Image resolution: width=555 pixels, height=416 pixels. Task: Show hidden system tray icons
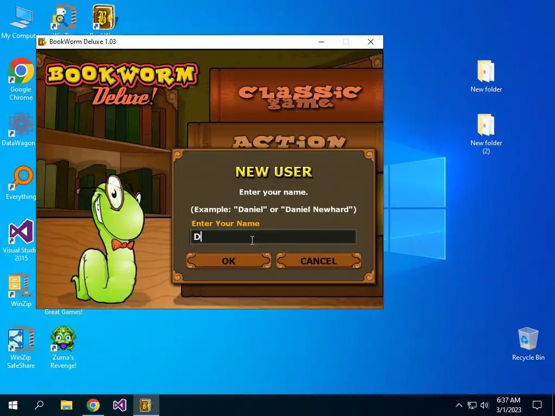(459, 405)
